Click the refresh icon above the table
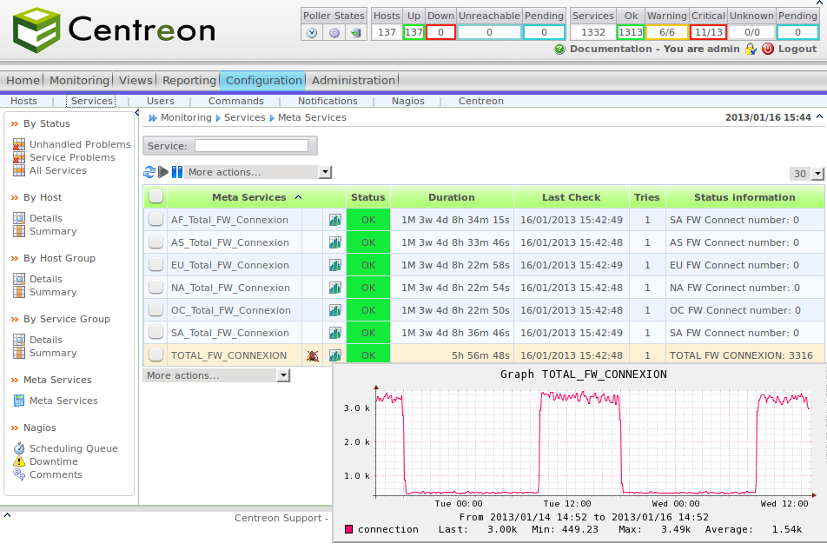This screenshot has width=827, height=550. 149,172
